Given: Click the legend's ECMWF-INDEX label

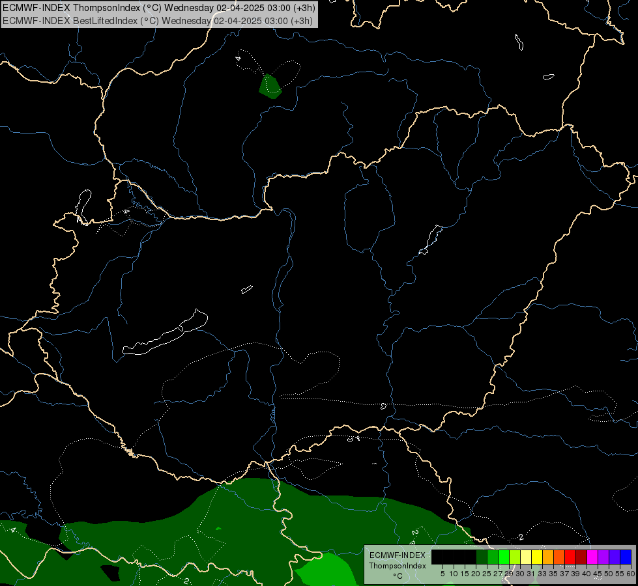Looking at the screenshot, I should pyautogui.click(x=398, y=555).
